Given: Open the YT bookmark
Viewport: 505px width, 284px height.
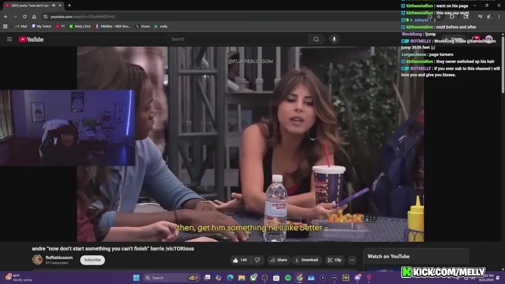Looking at the screenshot, I should tap(60, 26).
